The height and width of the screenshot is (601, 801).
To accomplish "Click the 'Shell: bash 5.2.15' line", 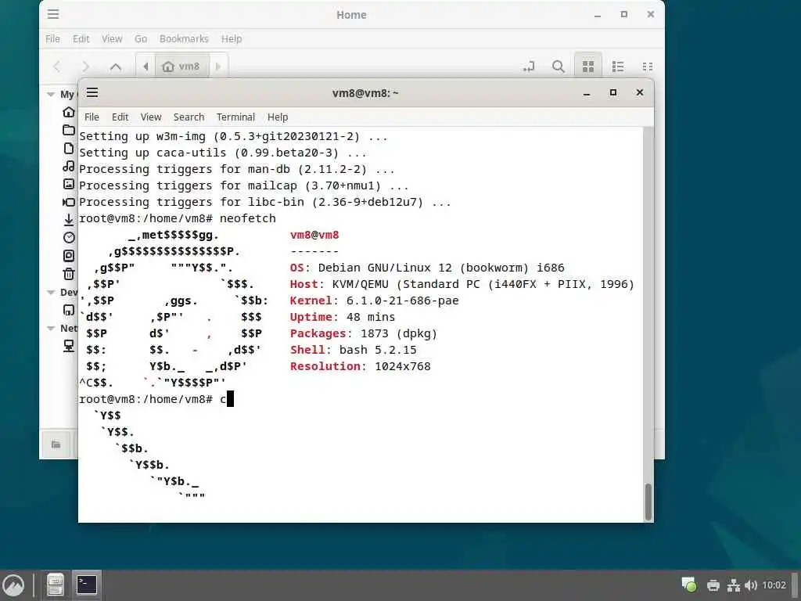I will click(x=353, y=350).
